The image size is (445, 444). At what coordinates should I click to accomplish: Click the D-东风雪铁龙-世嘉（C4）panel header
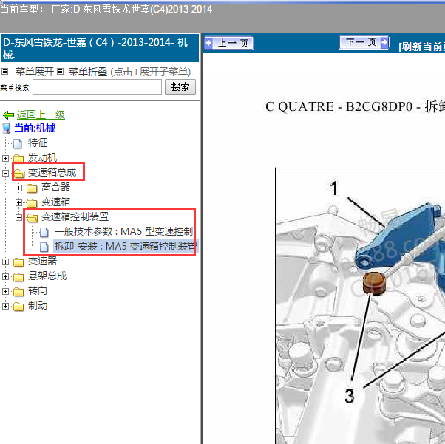(x=101, y=48)
